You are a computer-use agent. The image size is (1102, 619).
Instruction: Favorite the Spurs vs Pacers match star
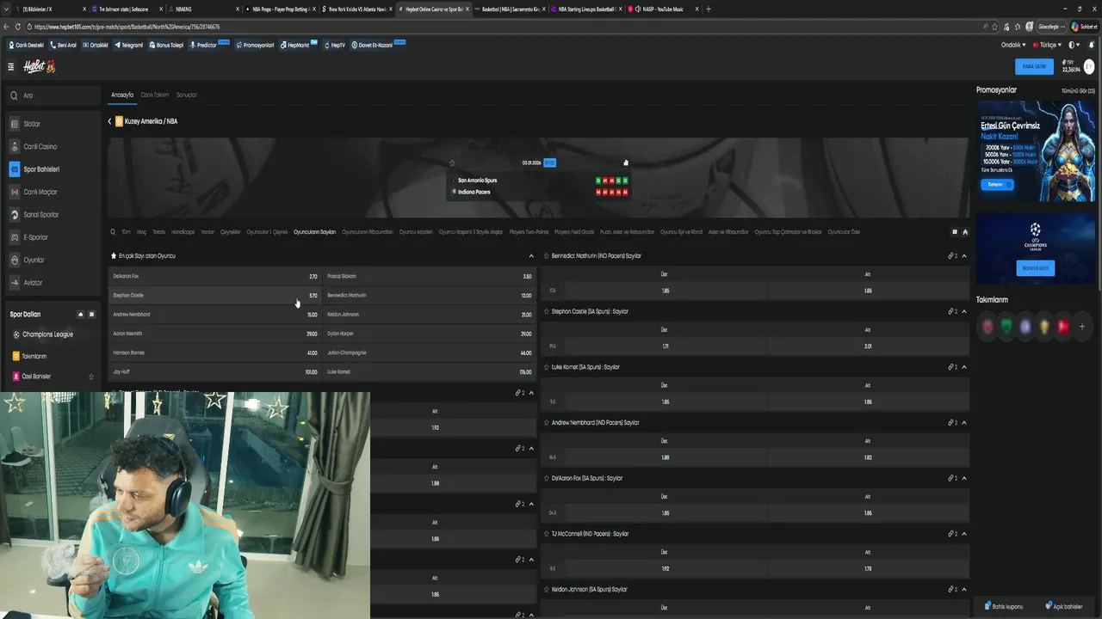[x=452, y=162]
